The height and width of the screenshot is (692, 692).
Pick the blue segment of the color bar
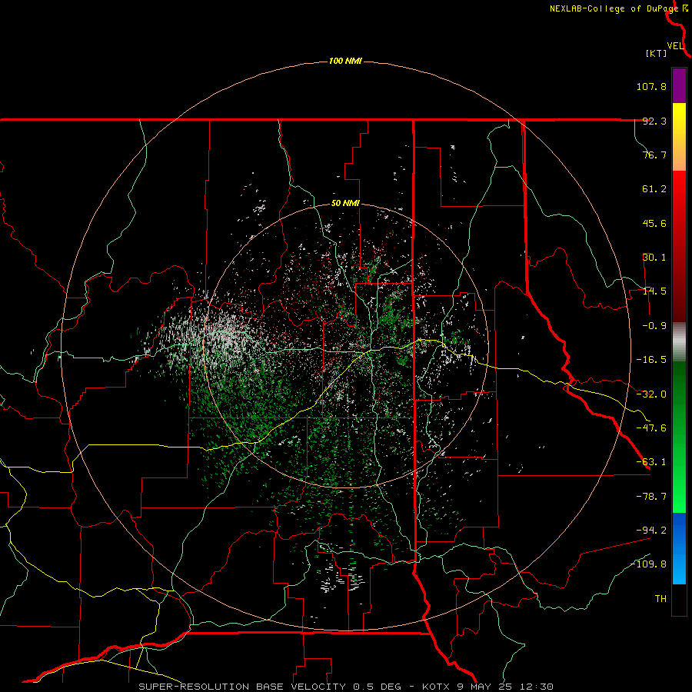click(679, 548)
